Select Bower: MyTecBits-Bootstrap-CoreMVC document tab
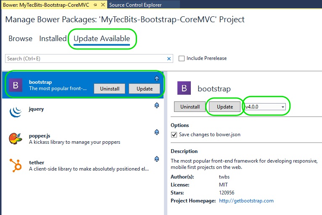The image size is (322, 215). pos(46,5)
